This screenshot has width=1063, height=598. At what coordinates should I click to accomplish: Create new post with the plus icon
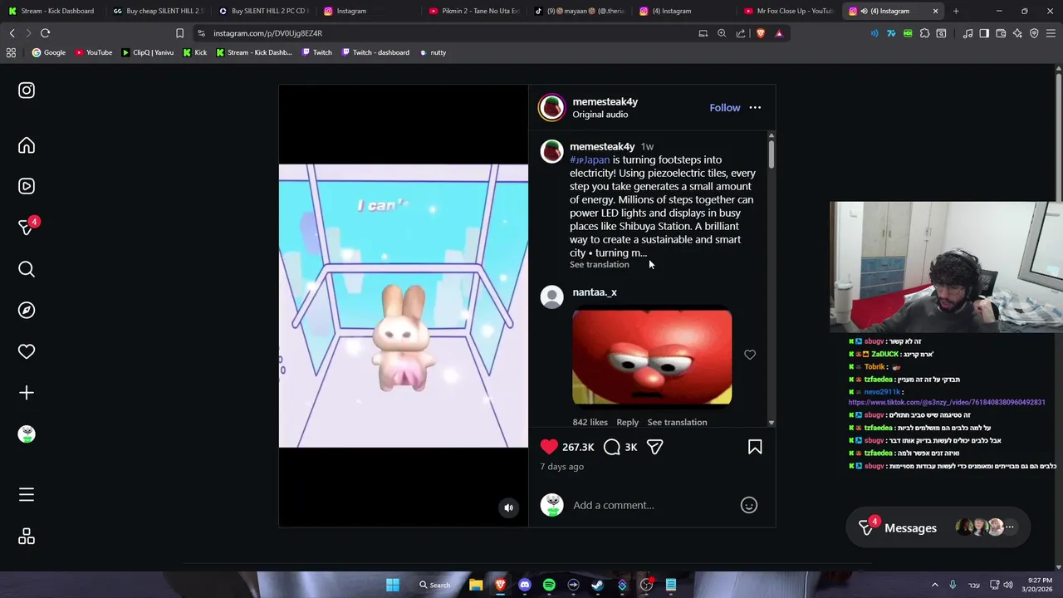27,393
